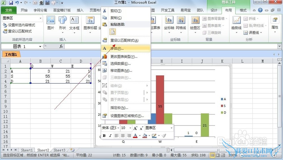
Task: Click cell B3 containing 55
Action: coord(40,76)
